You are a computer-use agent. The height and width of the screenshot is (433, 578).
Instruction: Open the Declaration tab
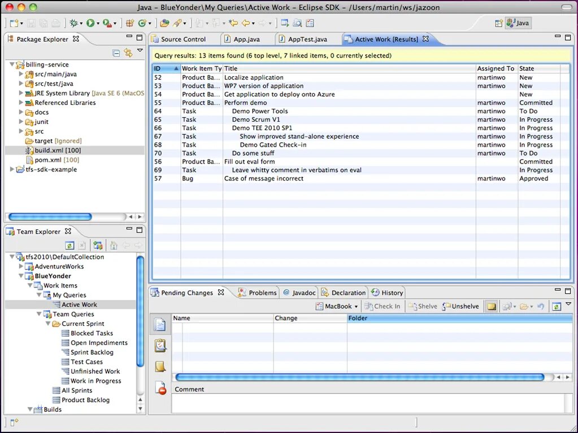click(x=344, y=293)
